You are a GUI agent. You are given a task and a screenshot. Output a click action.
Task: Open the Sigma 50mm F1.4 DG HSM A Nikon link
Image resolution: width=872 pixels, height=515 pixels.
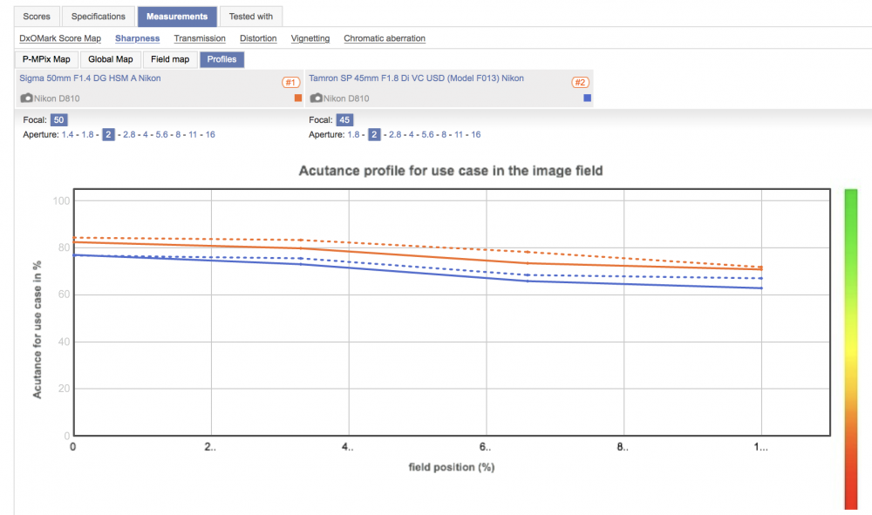[90, 78]
